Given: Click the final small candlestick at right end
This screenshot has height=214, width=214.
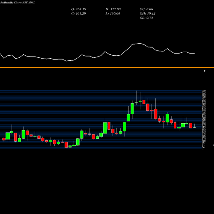Looking at the screenshot, I should tap(194, 128).
